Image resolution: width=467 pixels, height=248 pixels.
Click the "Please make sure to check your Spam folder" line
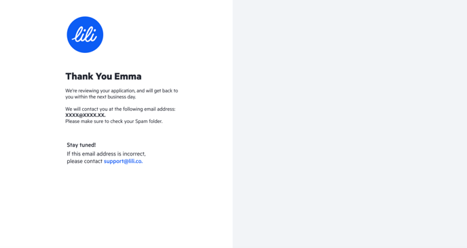pyautogui.click(x=114, y=122)
